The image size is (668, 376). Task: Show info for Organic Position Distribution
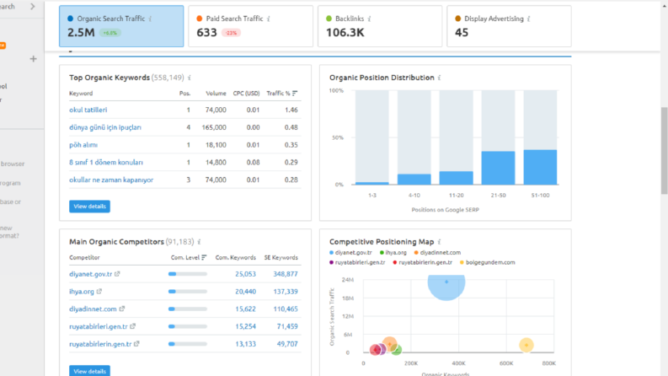[x=439, y=78]
